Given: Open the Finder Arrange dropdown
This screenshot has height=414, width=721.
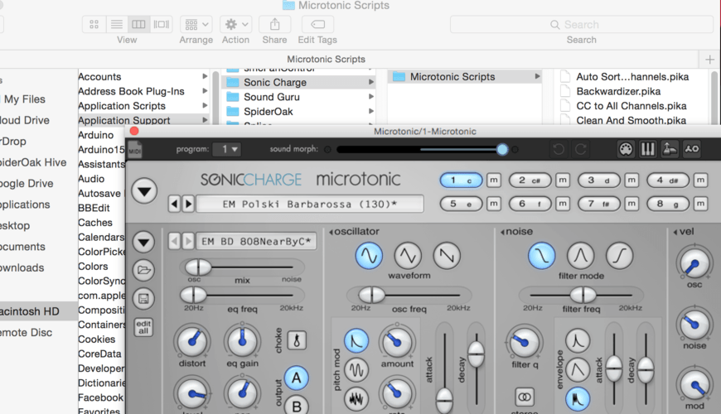Looking at the screenshot, I should pyautogui.click(x=196, y=24).
